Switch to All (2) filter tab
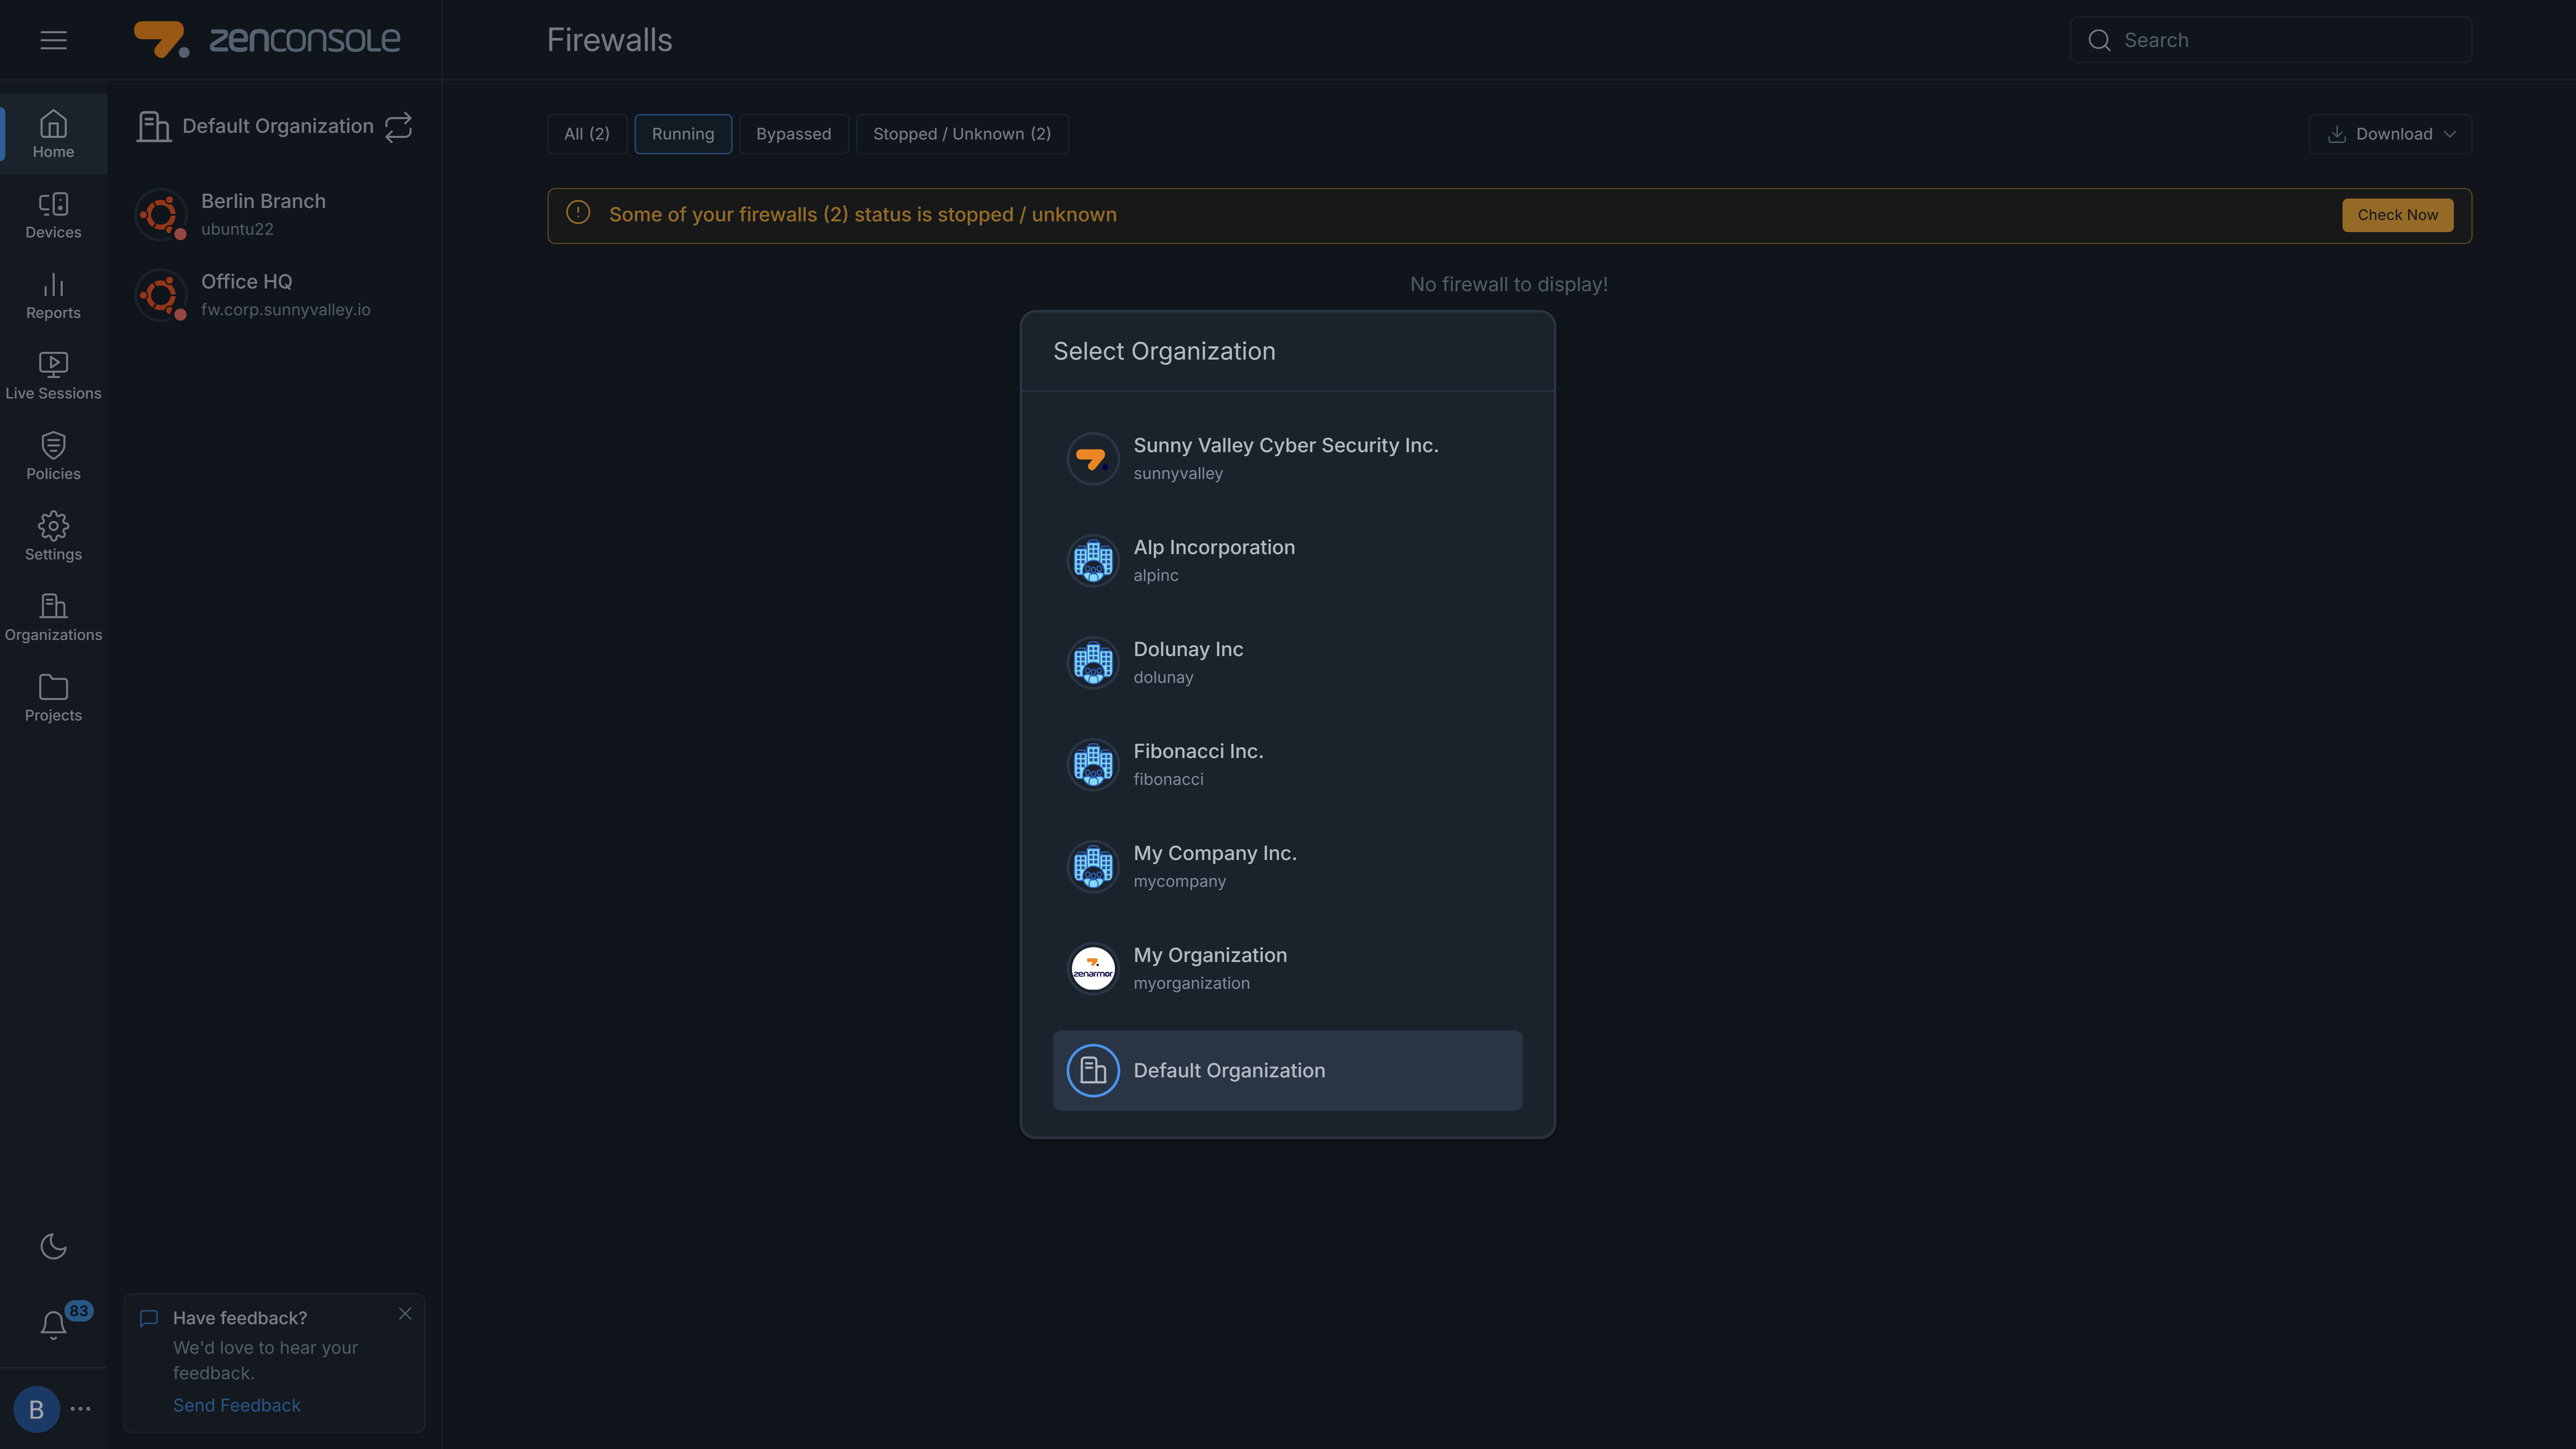2576x1449 pixels. tap(587, 134)
